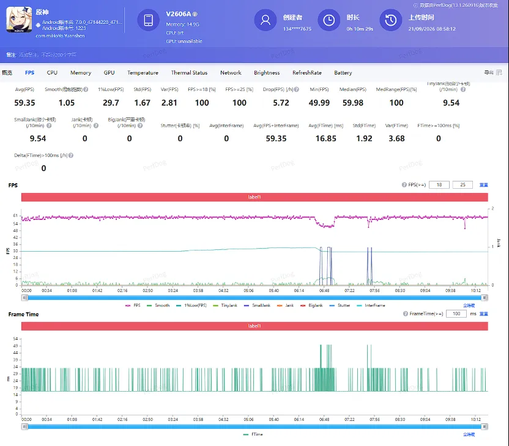Viewport: 509px width, 446px height.
Task: Toggle SmallJank series in chart legend
Action: (257, 305)
